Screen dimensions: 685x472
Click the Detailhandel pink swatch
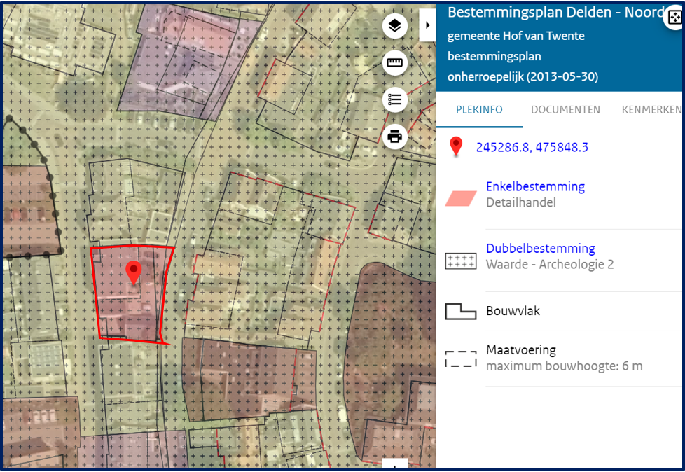click(x=461, y=199)
